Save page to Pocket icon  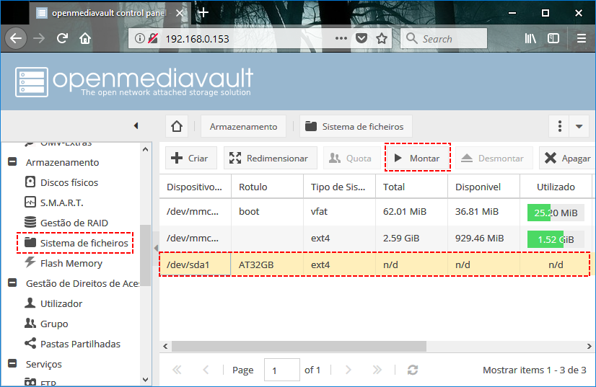click(361, 38)
